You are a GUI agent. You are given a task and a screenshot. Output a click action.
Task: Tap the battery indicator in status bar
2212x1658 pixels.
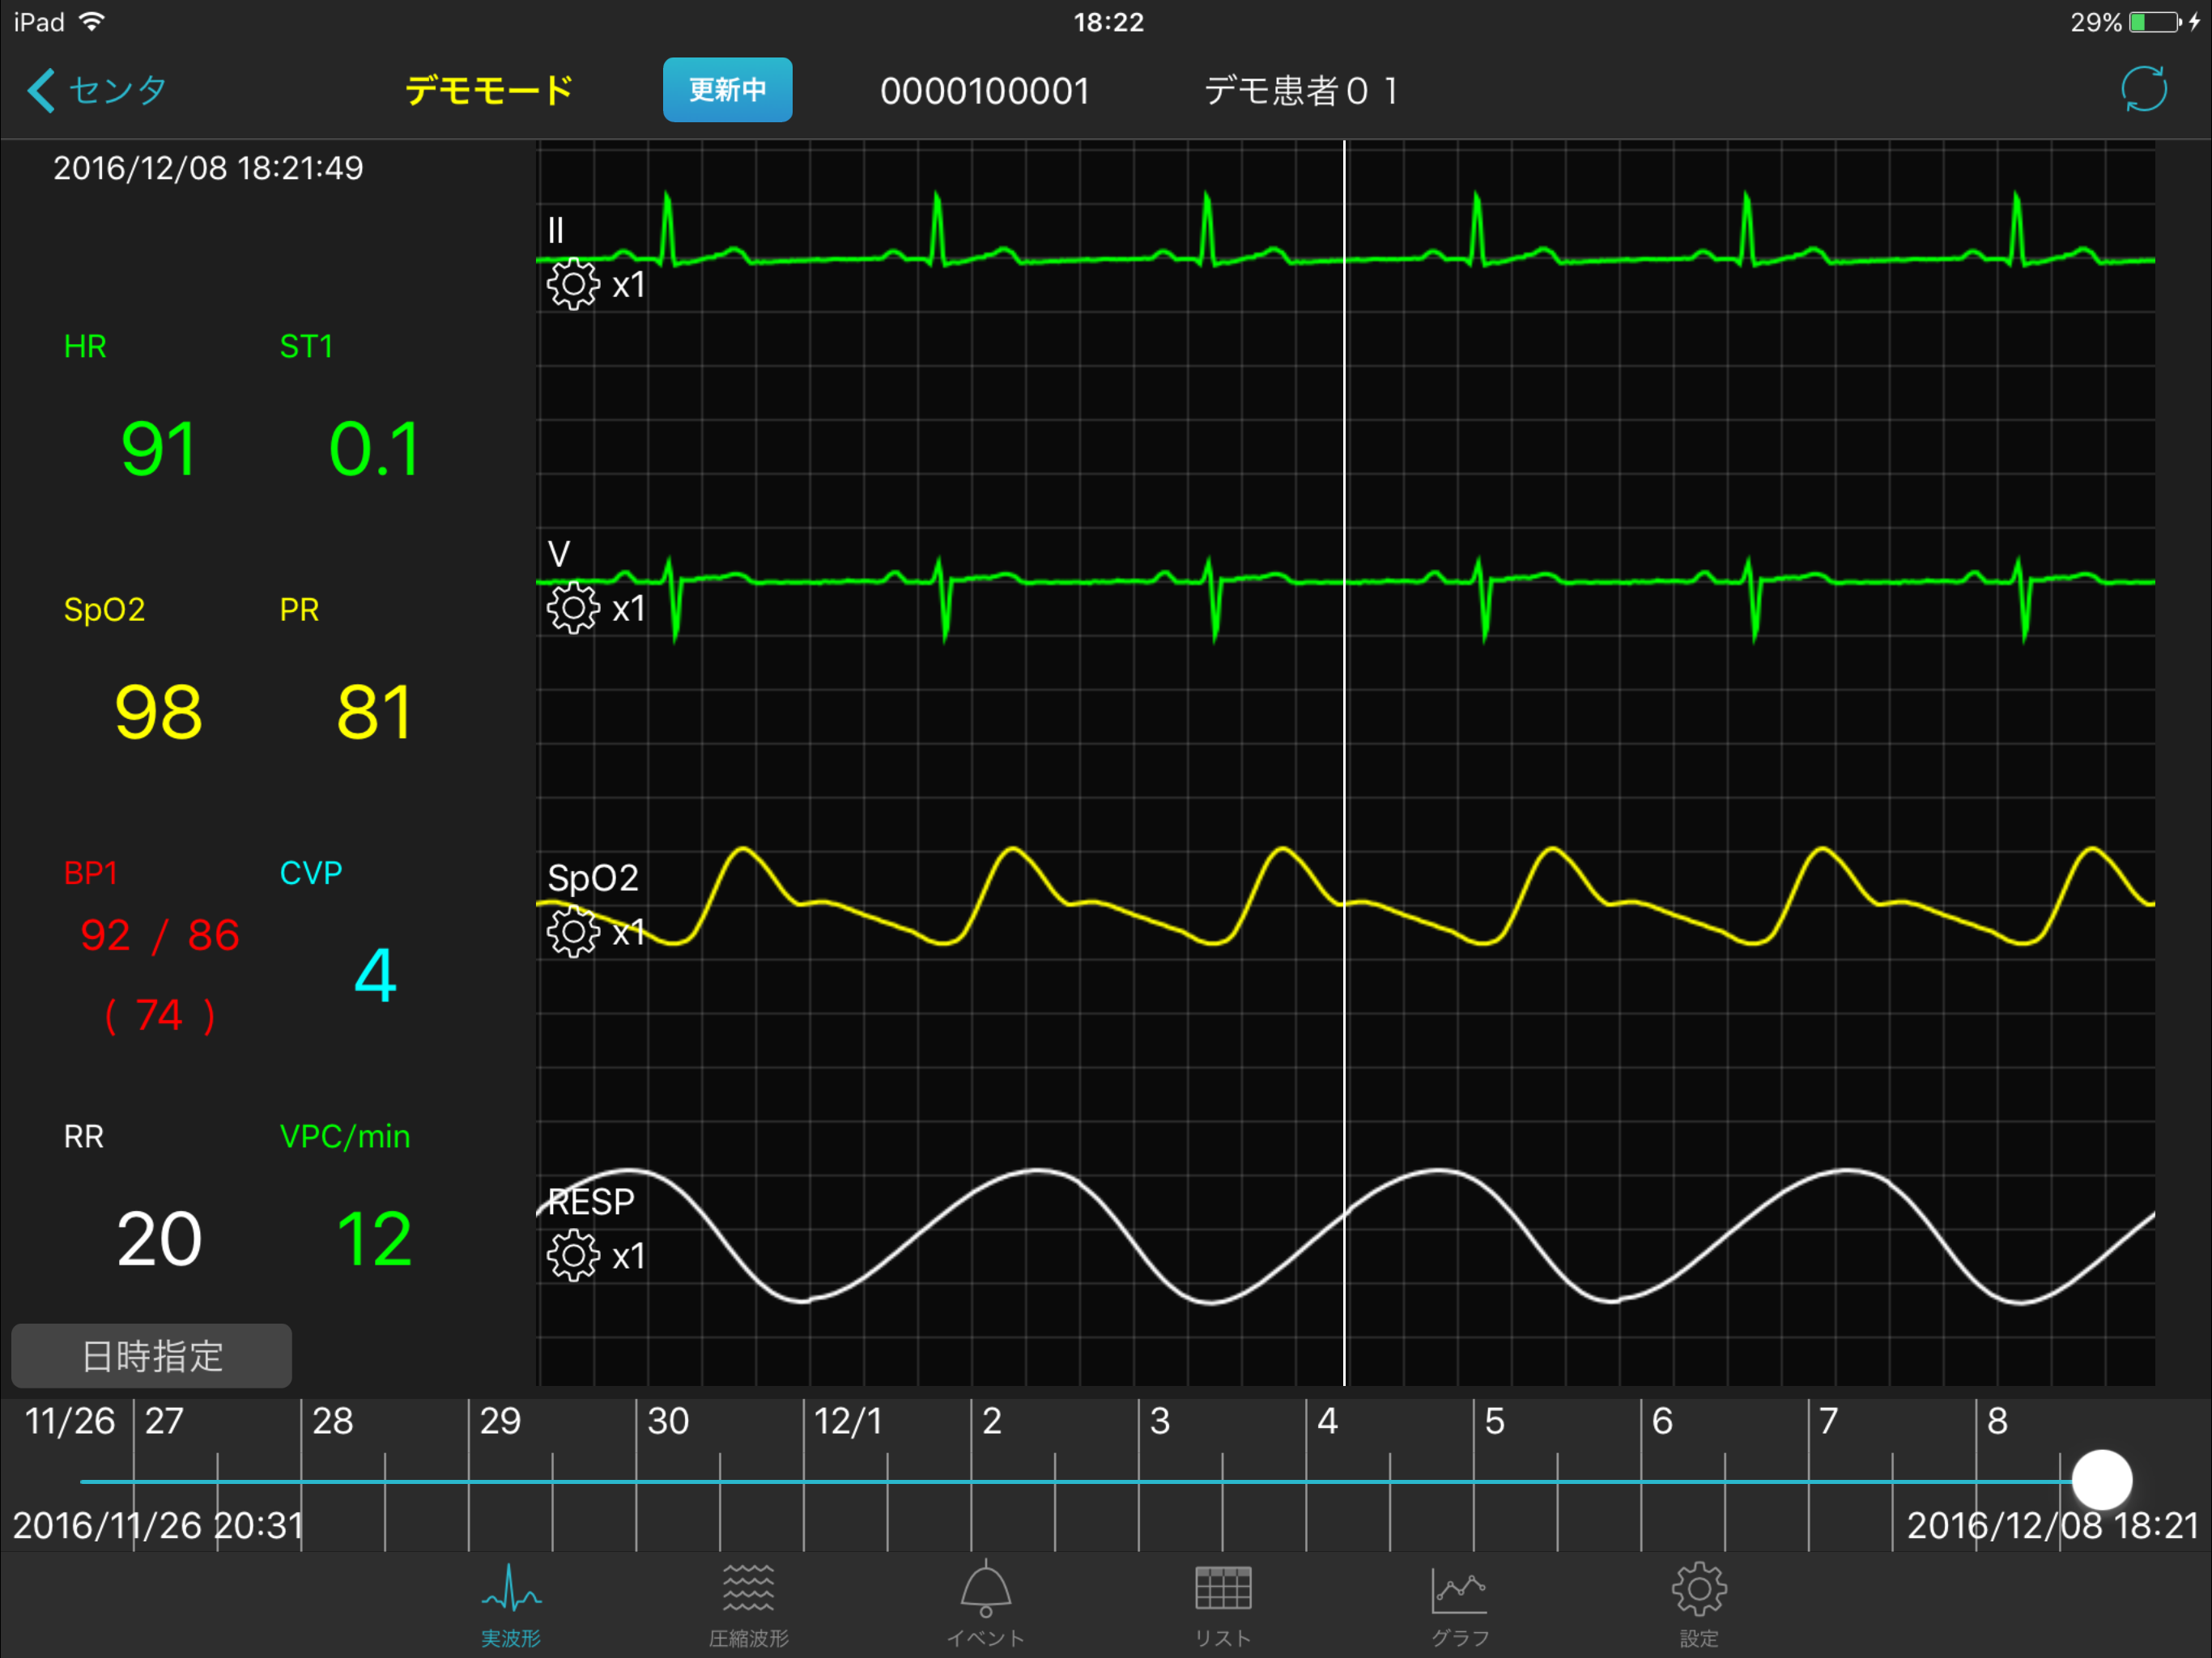[2157, 22]
